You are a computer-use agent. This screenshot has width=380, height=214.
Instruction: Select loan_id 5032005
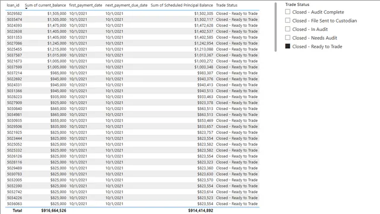tap(14, 180)
